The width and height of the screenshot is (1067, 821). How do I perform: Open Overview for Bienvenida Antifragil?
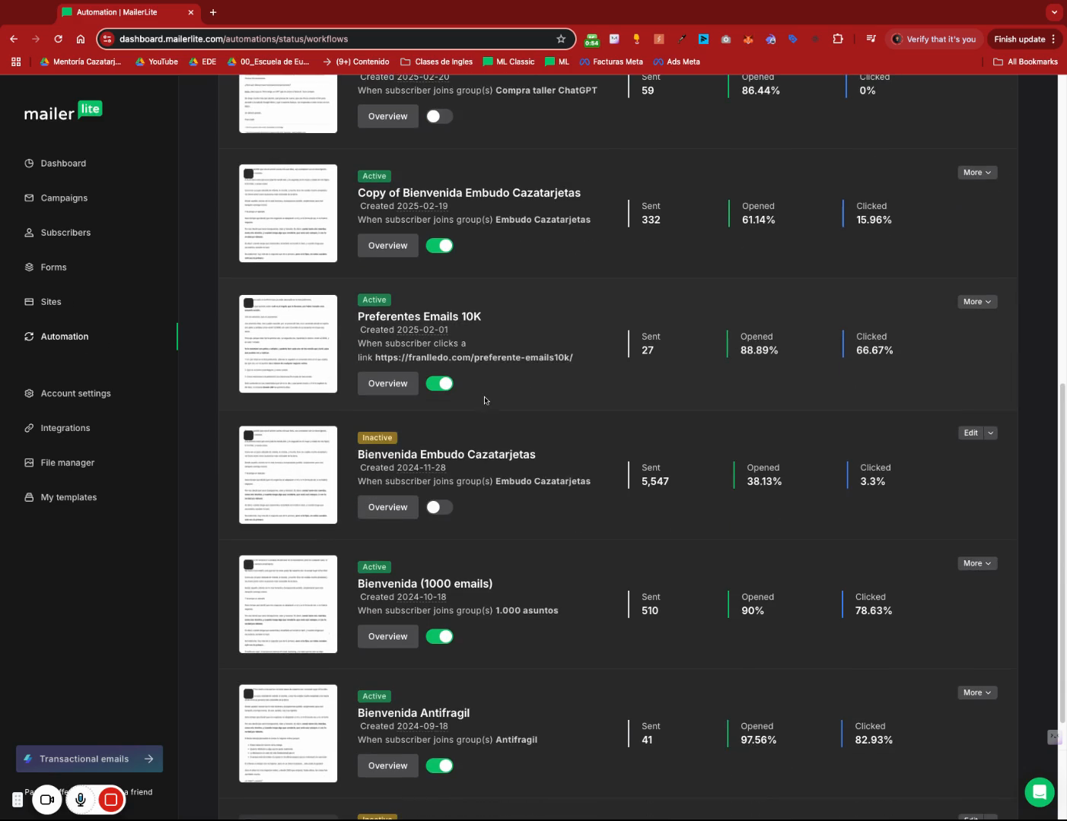388,766
